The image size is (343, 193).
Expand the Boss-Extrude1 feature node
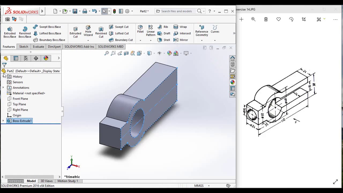tap(3, 121)
